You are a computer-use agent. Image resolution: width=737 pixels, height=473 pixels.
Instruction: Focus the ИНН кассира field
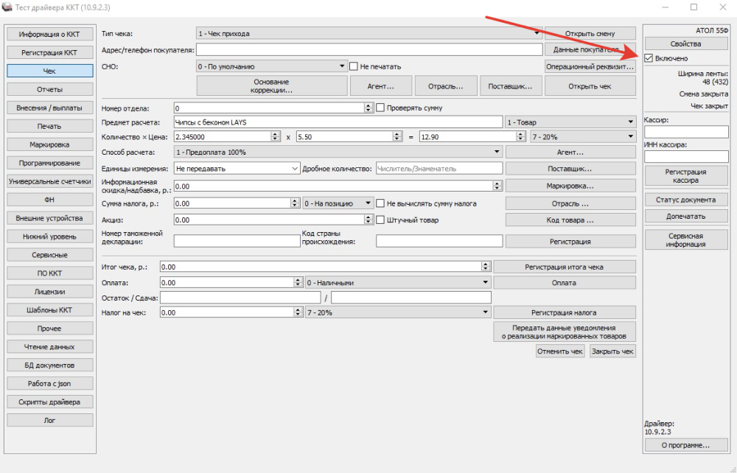(685, 156)
